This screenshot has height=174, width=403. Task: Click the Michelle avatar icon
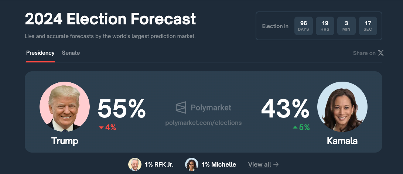point(191,164)
